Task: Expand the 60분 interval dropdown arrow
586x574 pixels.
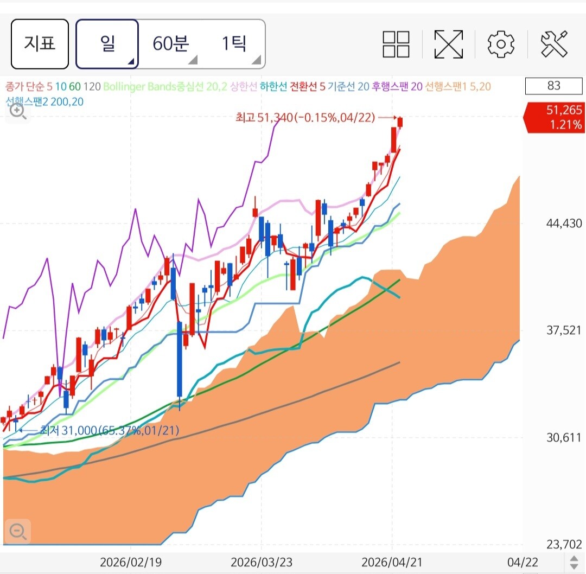Action: pyautogui.click(x=193, y=60)
